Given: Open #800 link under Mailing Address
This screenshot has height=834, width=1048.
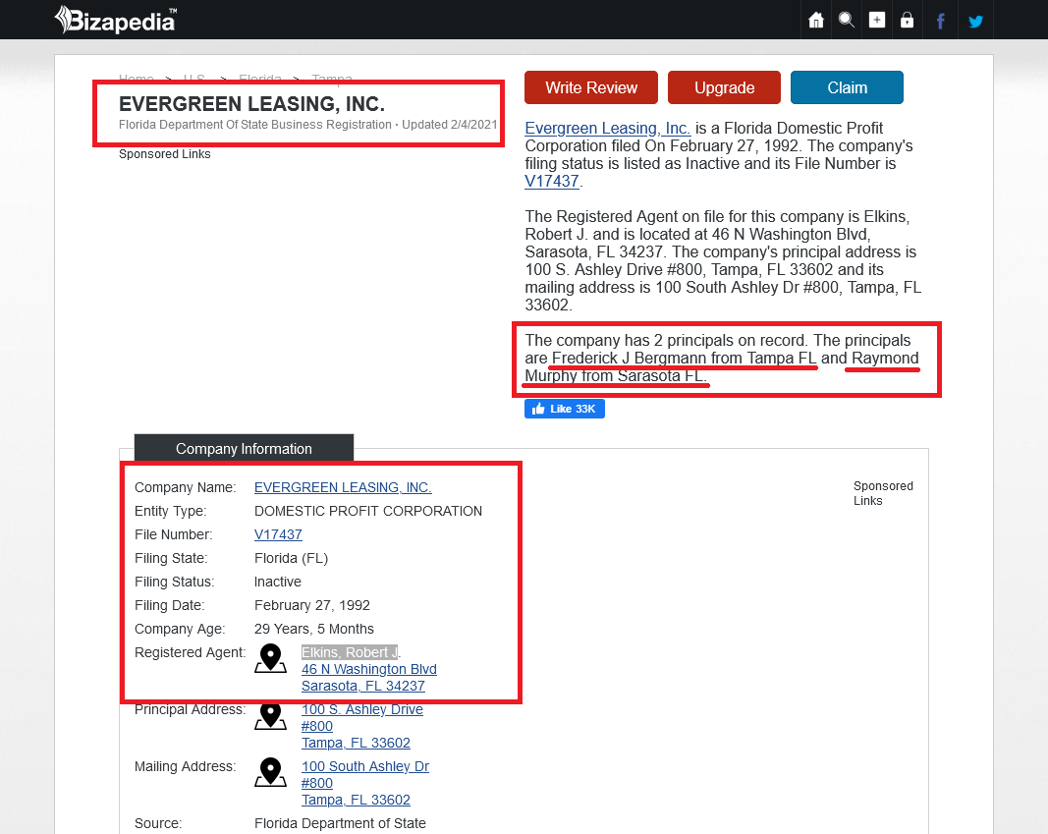Looking at the screenshot, I should coord(317,783).
